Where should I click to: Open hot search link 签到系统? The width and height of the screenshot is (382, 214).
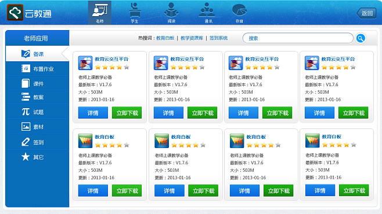[218, 38]
